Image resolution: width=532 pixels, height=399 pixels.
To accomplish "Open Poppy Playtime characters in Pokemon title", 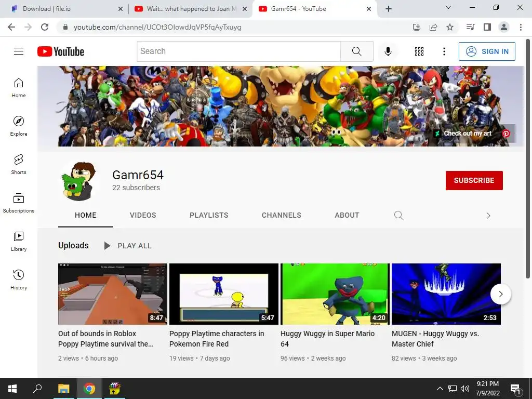I will (217, 339).
